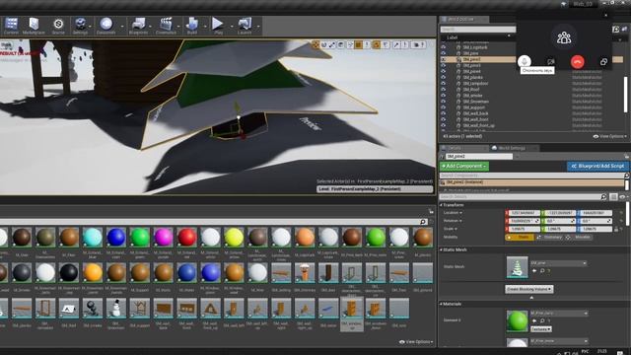Toggle visibility of SM_planks

(x=443, y=77)
